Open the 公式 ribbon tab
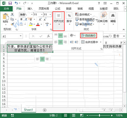The image size is (127, 118). pyautogui.click(x=57, y=9)
